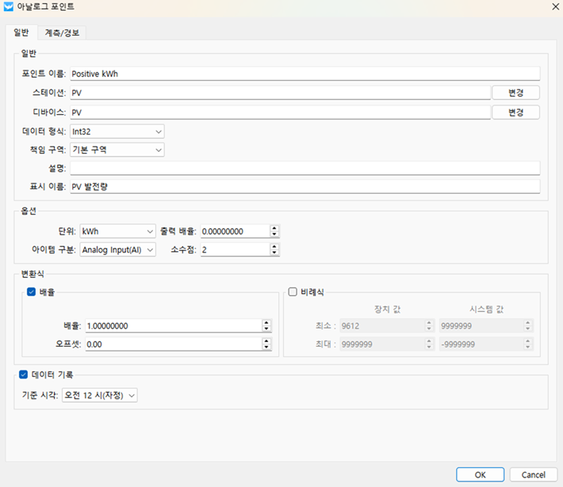Expand the 책임 구역 dropdown
This screenshot has height=487, width=563.
click(117, 150)
